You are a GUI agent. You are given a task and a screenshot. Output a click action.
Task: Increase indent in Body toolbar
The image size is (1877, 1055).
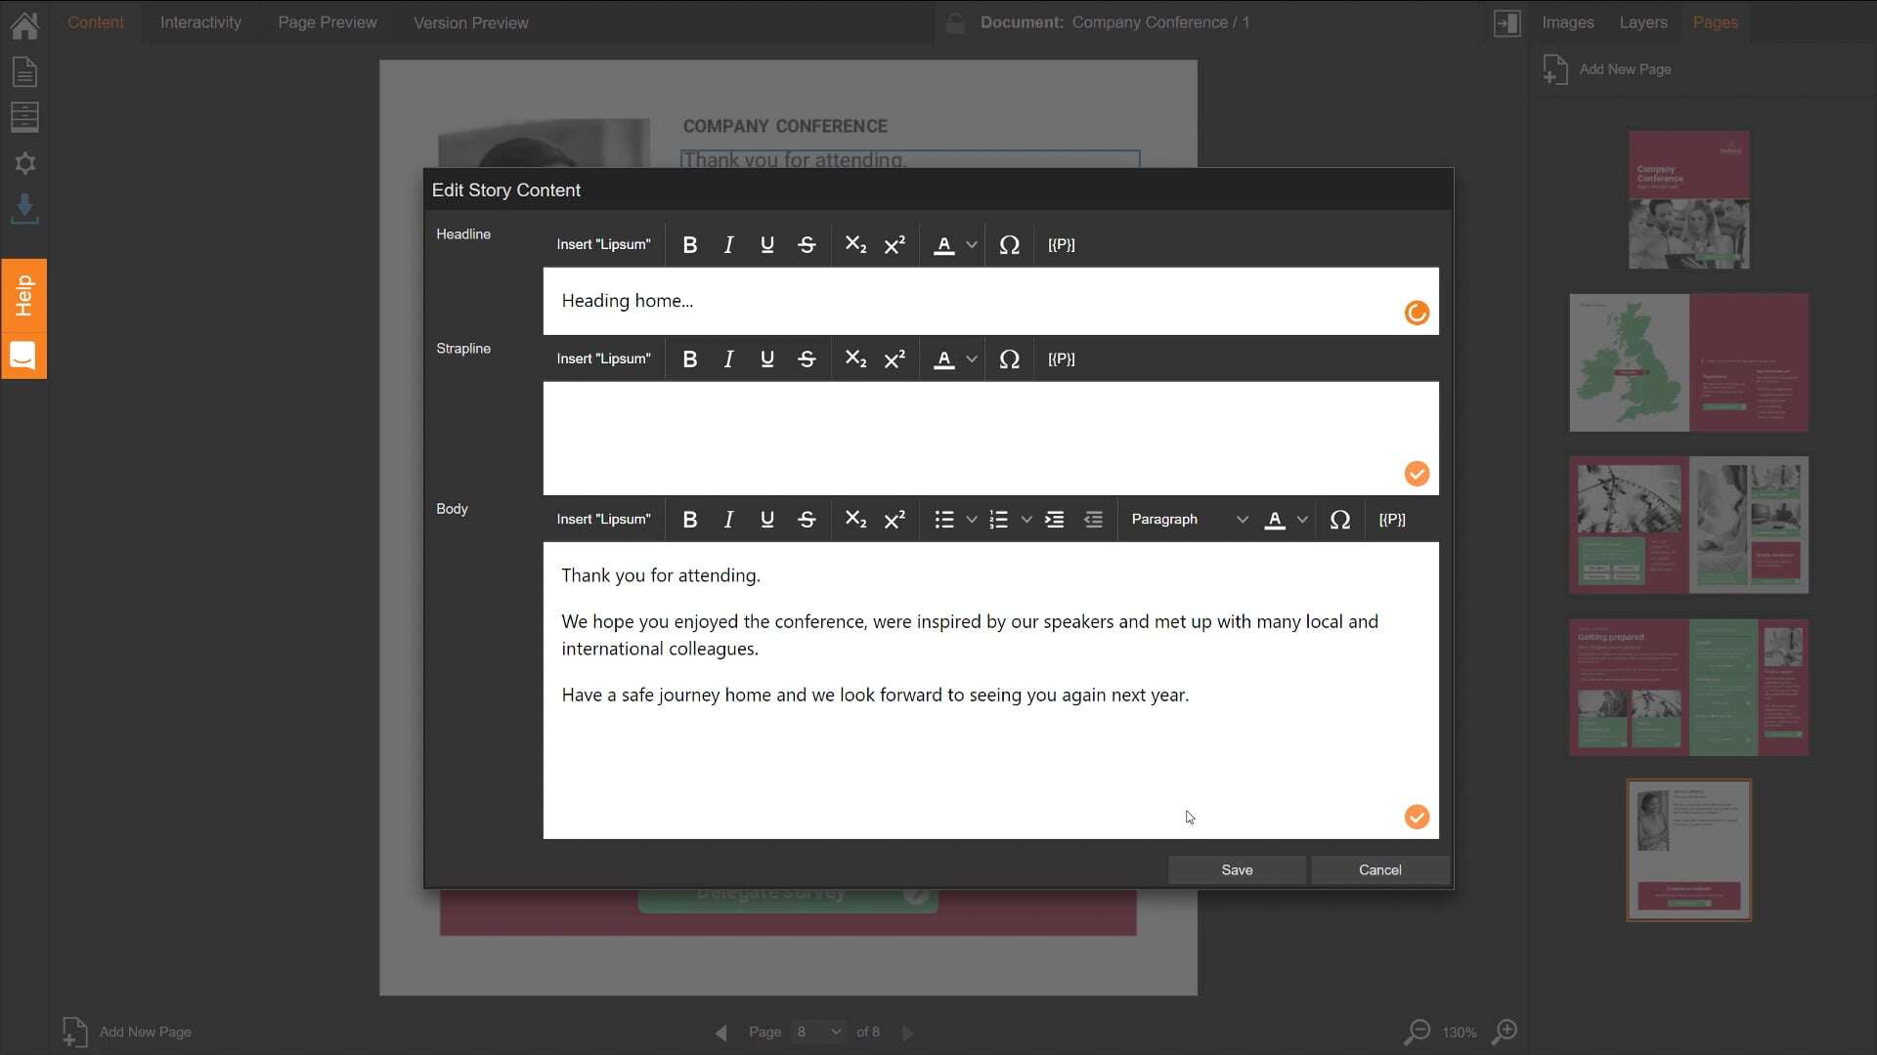[1054, 520]
